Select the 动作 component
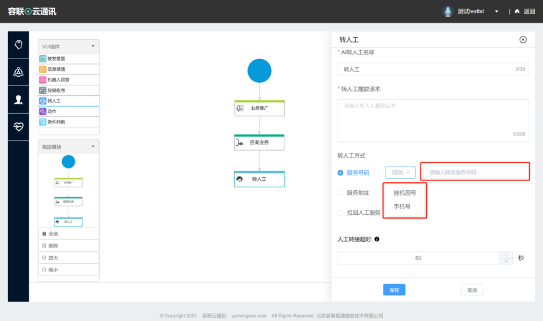 point(68,111)
